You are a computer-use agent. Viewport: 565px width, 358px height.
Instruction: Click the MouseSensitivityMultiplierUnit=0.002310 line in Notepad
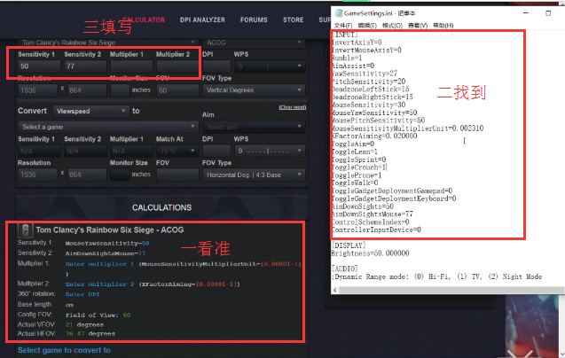pyautogui.click(x=407, y=128)
